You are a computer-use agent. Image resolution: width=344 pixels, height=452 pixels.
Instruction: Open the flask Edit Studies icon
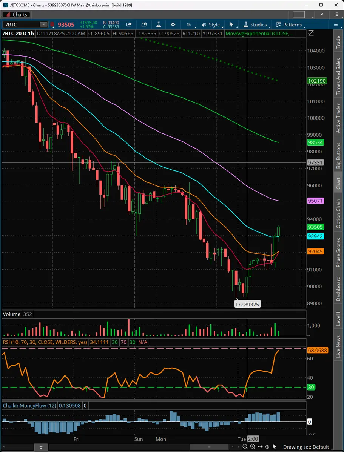[x=158, y=25]
